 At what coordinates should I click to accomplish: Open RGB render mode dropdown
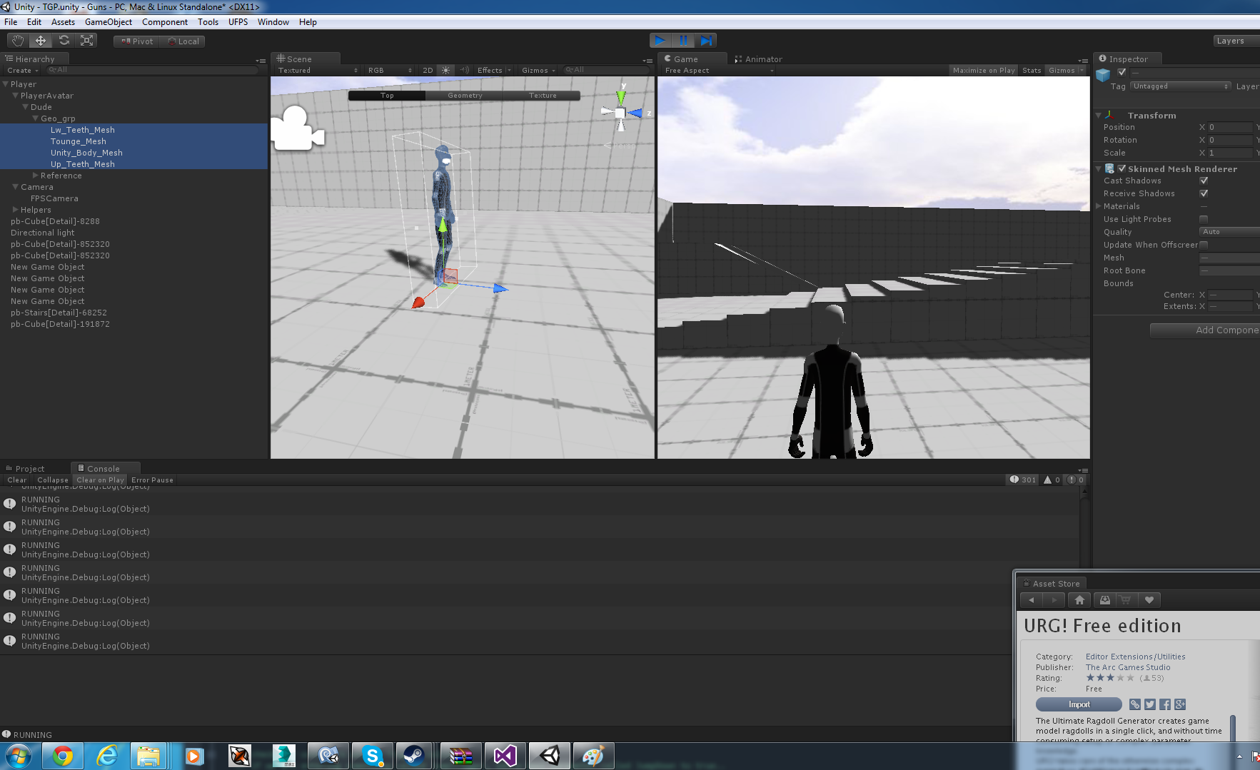point(390,70)
